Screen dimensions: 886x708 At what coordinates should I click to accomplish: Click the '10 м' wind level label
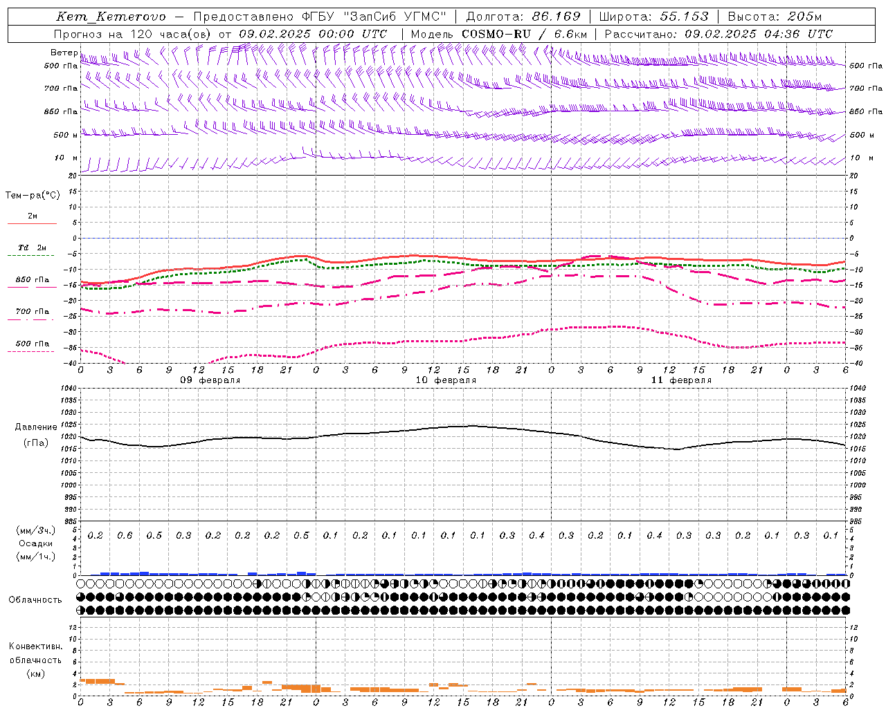click(x=66, y=158)
